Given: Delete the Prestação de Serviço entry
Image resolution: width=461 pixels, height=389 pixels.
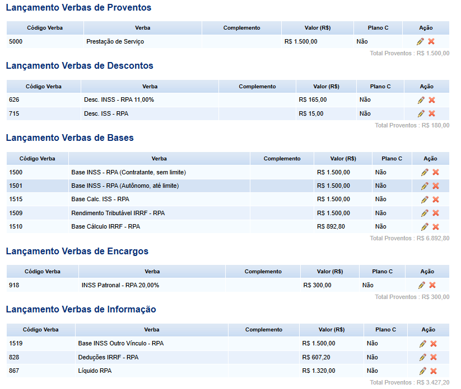Looking at the screenshot, I should click(431, 41).
